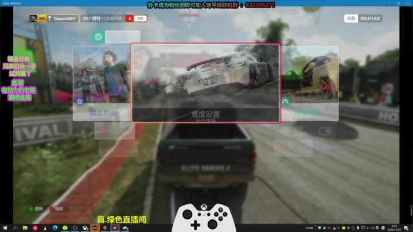Open Microsoft Edge from the taskbar
The image size is (413, 232).
tap(55, 228)
